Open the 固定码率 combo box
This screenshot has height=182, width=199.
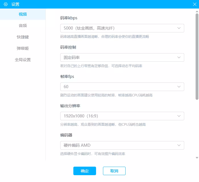click(x=122, y=57)
